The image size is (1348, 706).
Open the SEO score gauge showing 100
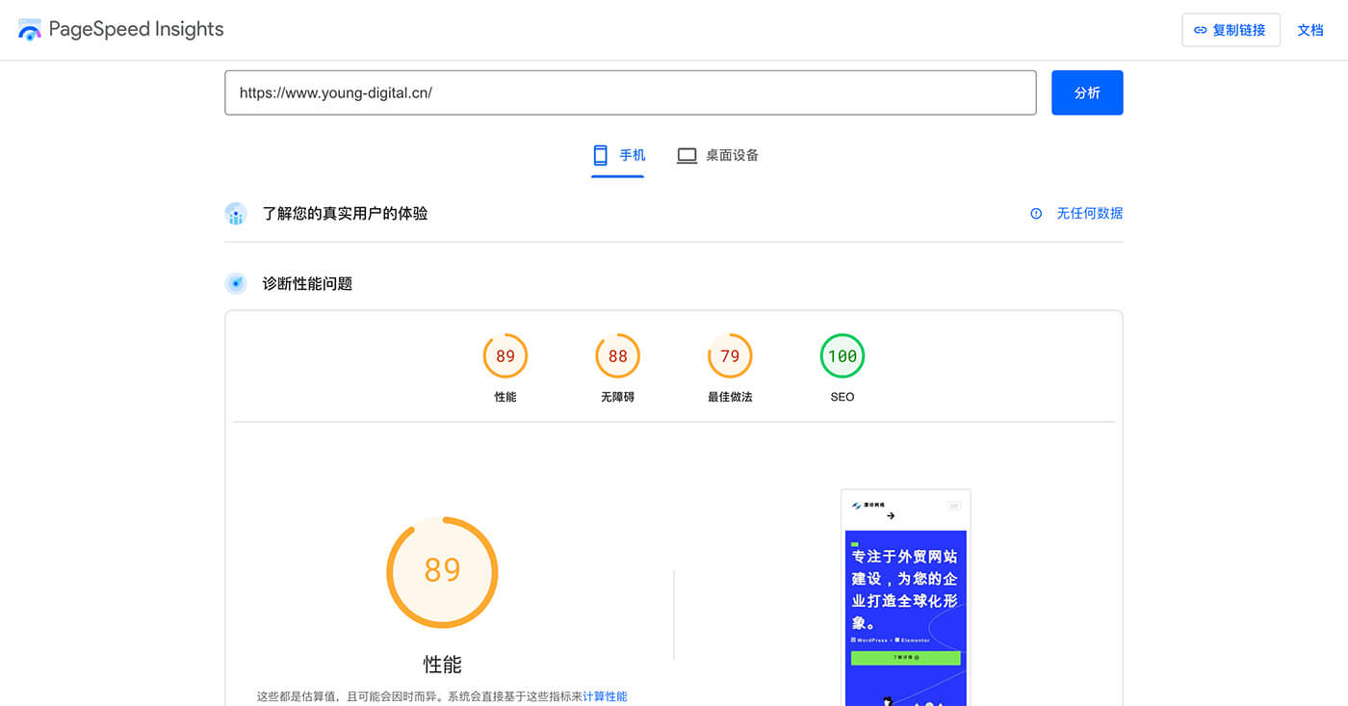842,356
